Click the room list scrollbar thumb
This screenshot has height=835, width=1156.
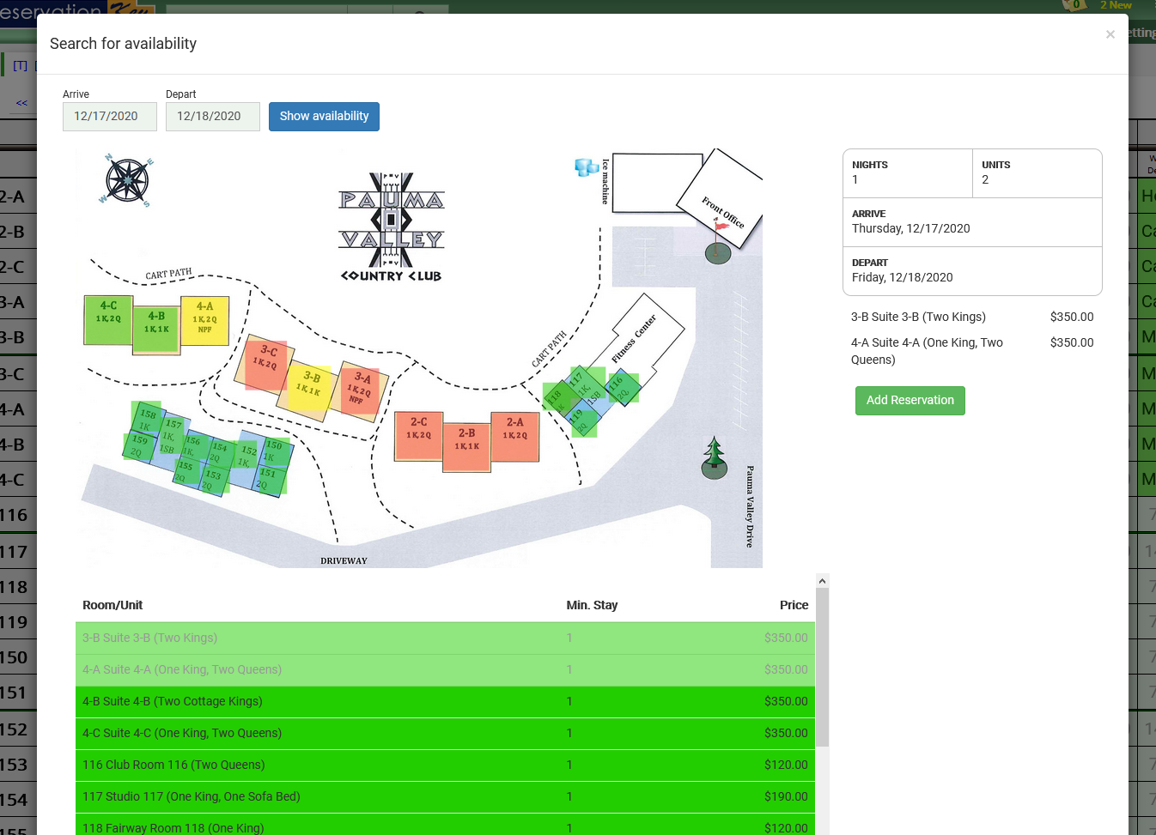822,668
